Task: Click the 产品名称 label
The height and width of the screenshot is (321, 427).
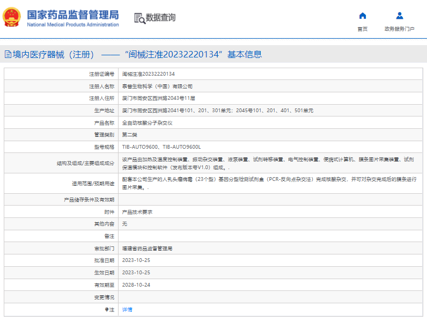Action: [104, 123]
